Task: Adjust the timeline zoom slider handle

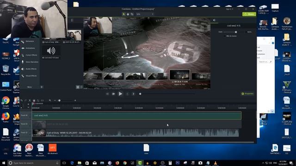Action: point(60,101)
